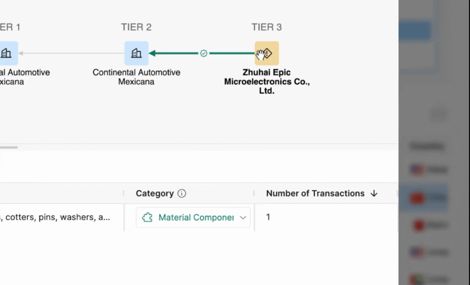
Task: Click the divider between Category and Transactions columns
Action: (x=254, y=193)
